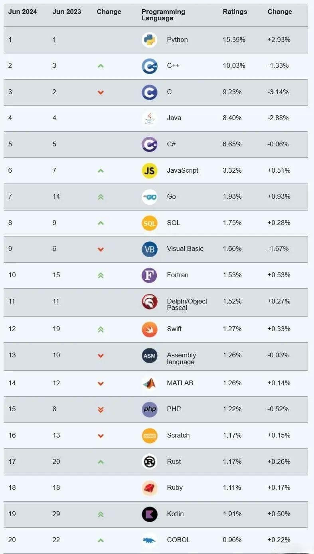The height and width of the screenshot is (554, 314).
Task: Click the Jun 2024 column header
Action: click(22, 12)
